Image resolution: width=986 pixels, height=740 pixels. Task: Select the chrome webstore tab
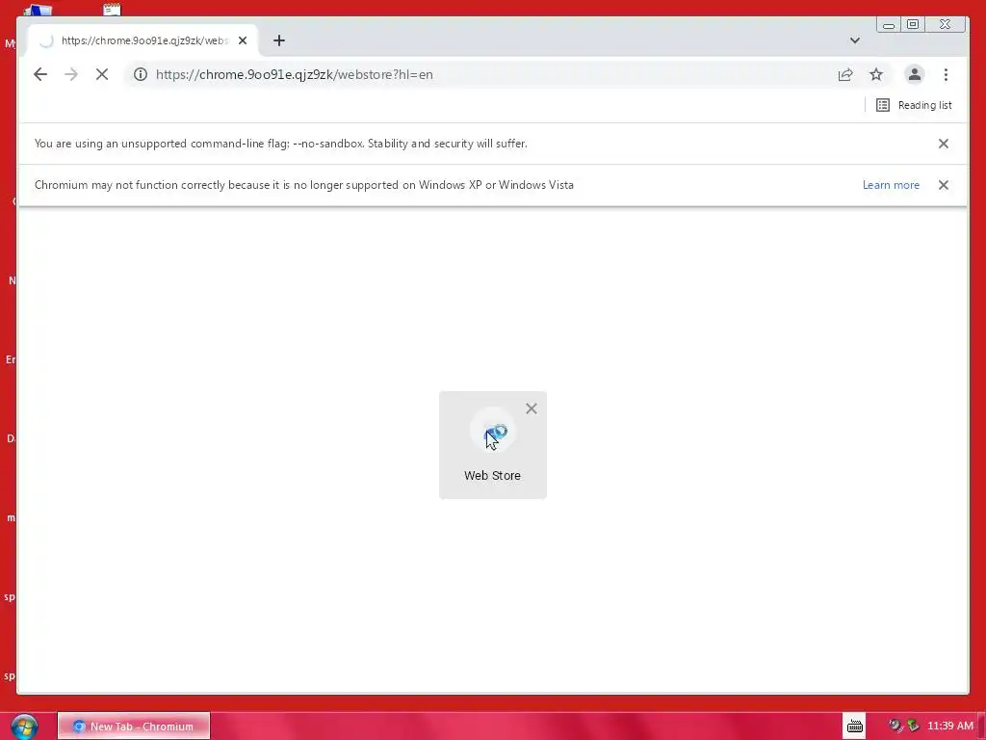pos(143,40)
